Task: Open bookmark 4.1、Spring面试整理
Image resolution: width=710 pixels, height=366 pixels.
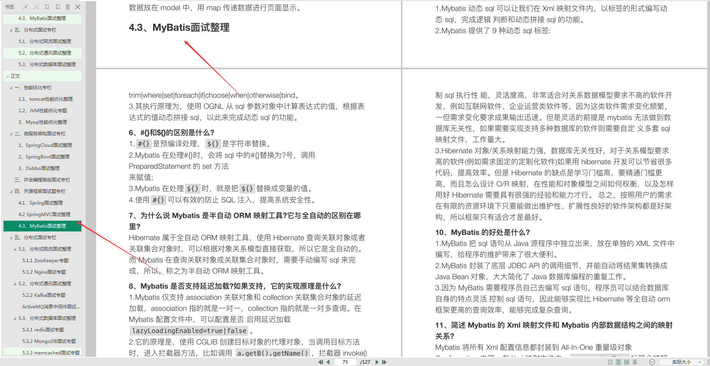Action: coord(40,203)
